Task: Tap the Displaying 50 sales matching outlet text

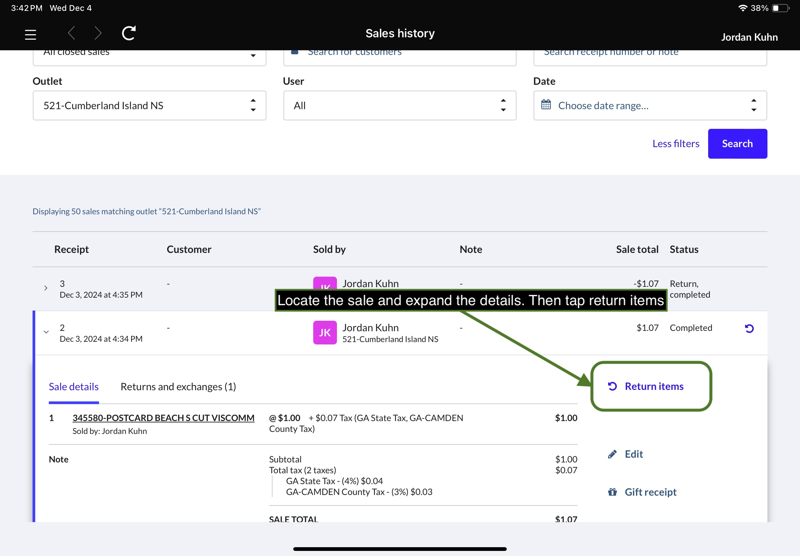Action: point(146,211)
